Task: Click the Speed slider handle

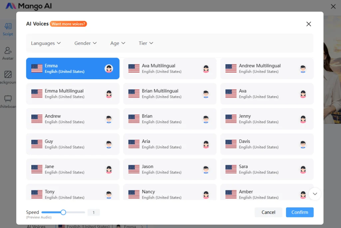Action: [x=63, y=212]
